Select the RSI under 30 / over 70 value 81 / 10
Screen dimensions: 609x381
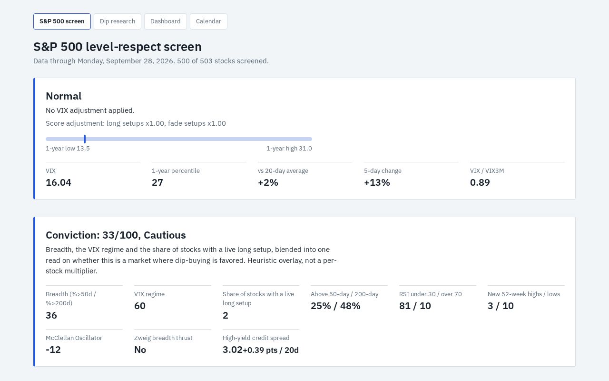(415, 306)
